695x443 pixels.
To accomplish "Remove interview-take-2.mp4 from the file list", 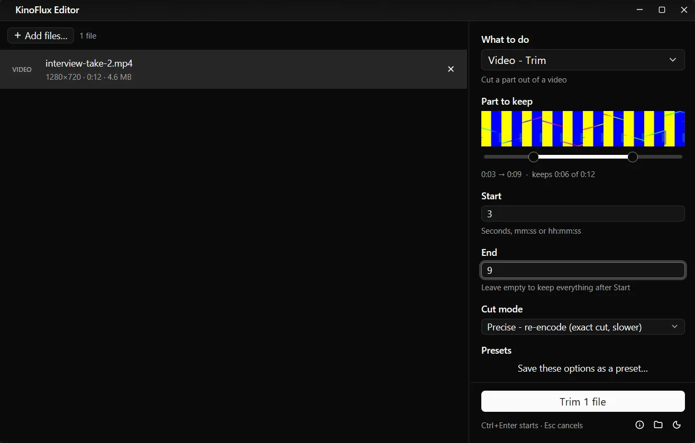I will tap(451, 69).
